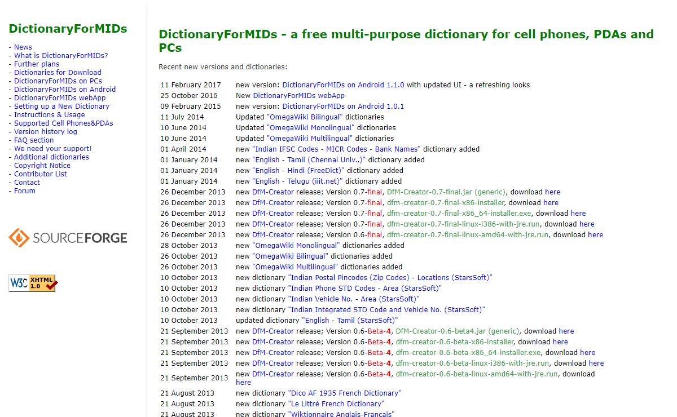Image resolution: width=677 pixels, height=417 pixels.
Task: Download 0.6-beta linux-amd64 run via here
Action: 243,383
